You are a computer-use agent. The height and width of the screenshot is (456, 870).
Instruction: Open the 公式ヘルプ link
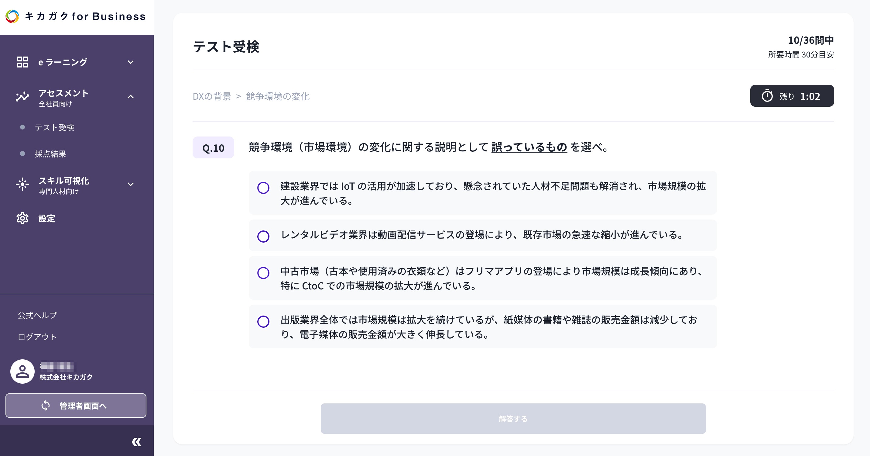37,315
